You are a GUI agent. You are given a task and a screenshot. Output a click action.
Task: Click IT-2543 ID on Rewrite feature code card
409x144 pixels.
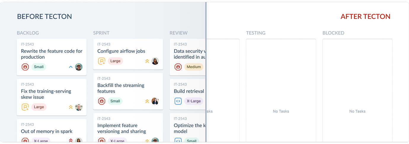[27, 44]
